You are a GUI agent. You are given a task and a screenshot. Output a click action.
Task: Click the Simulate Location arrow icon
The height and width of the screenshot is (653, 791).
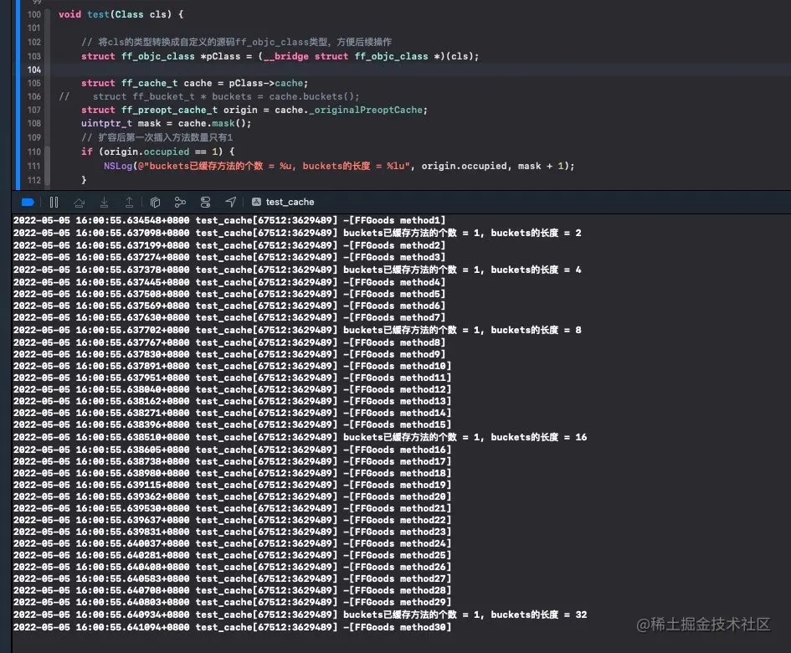pos(230,203)
